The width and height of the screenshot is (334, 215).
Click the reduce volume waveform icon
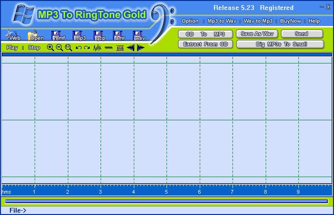109,48
